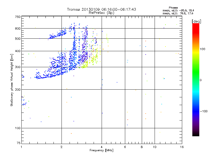Click the 200 tick label on height axis
The height and width of the screenshot is (160, 214).
click(18, 90)
